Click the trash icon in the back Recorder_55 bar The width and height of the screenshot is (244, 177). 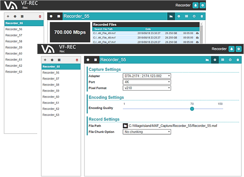coord(202,16)
